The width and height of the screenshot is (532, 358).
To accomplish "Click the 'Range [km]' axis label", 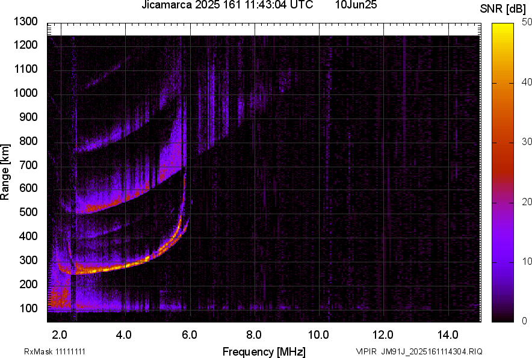I will (x=5, y=172).
